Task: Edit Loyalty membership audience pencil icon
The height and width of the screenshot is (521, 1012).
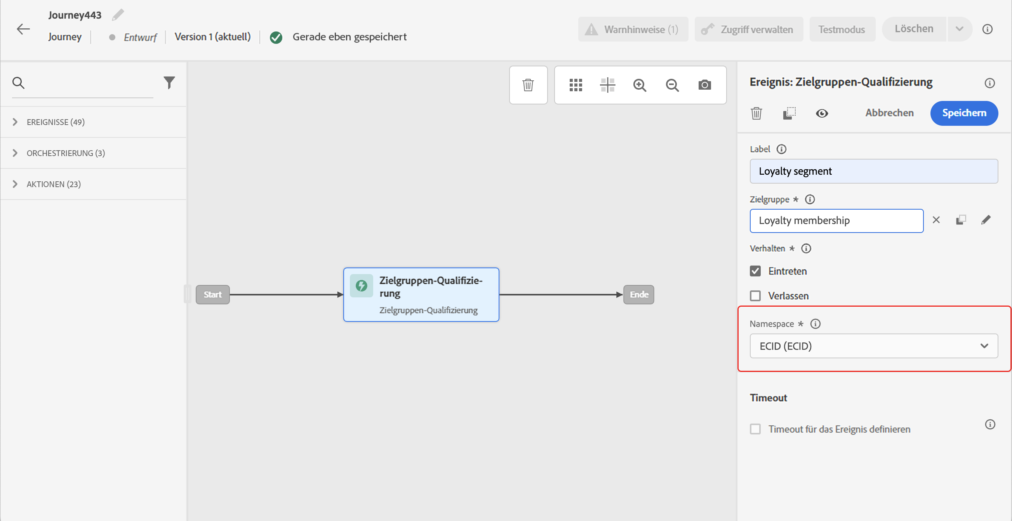Action: coord(986,220)
